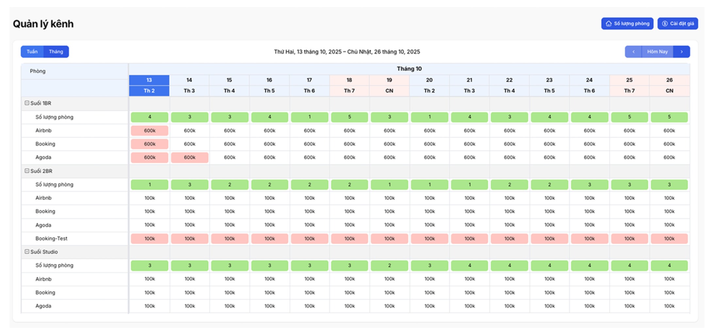Image resolution: width=714 pixels, height=335 pixels.
Task: Select the highlighted date 13 Th 2 header
Action: coord(149,85)
